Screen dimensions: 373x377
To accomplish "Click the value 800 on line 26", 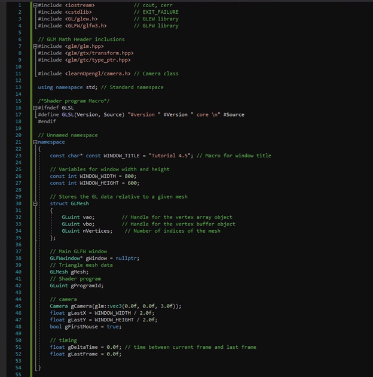I will point(129,177).
